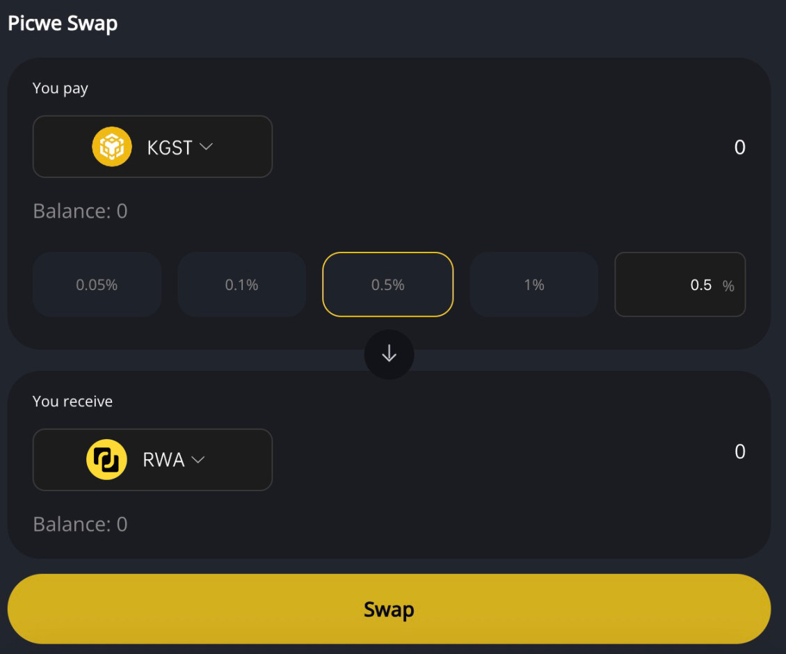Image resolution: width=786 pixels, height=654 pixels.
Task: Select the highlighted 0.5% slippage preset
Action: pyautogui.click(x=388, y=285)
